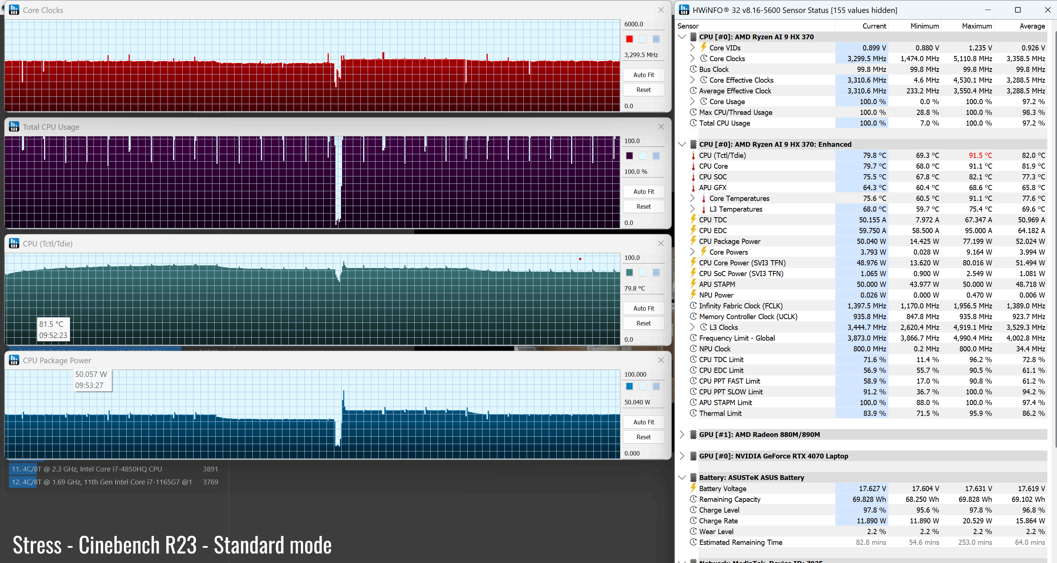
Task: Click the HWiNFO icon in CPU Package Power window title
Action: (x=14, y=360)
